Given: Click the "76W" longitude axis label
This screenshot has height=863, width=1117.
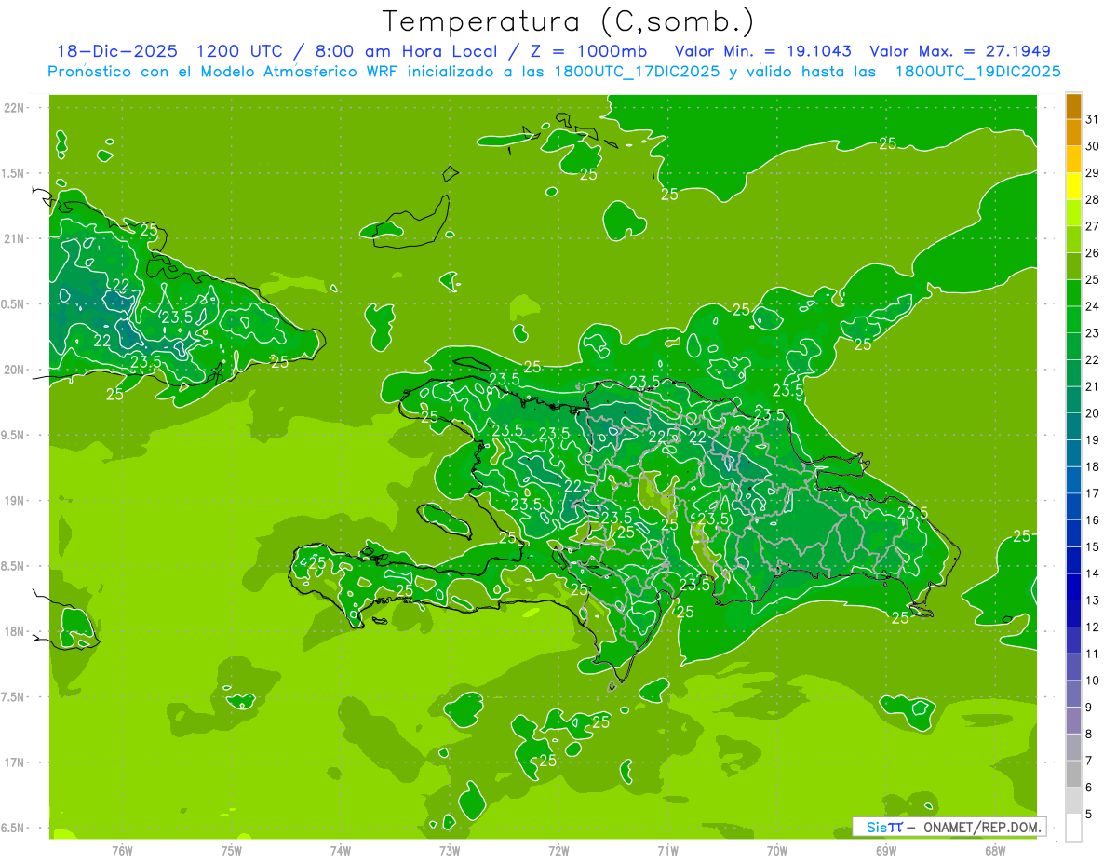Looking at the screenshot, I should coord(122,850).
